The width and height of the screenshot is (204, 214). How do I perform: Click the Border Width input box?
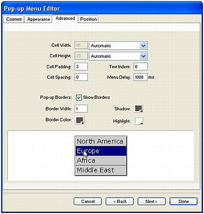[x=81, y=109]
